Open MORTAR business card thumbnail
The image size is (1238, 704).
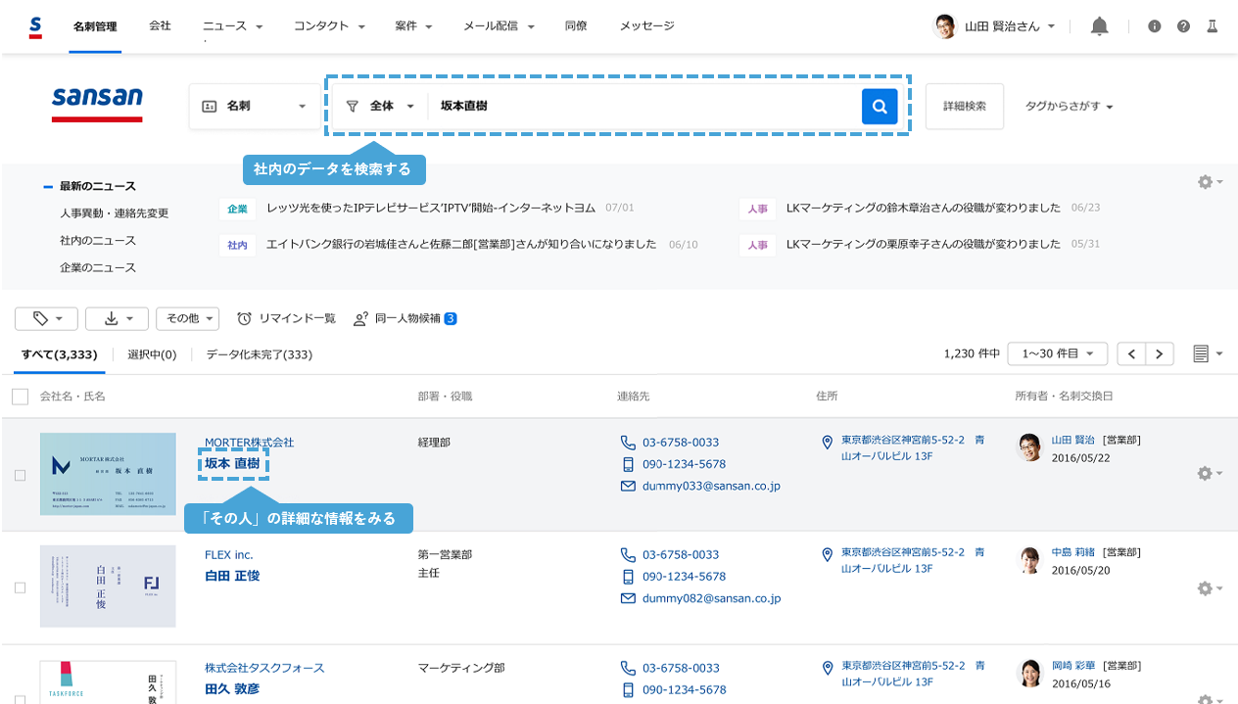point(108,474)
